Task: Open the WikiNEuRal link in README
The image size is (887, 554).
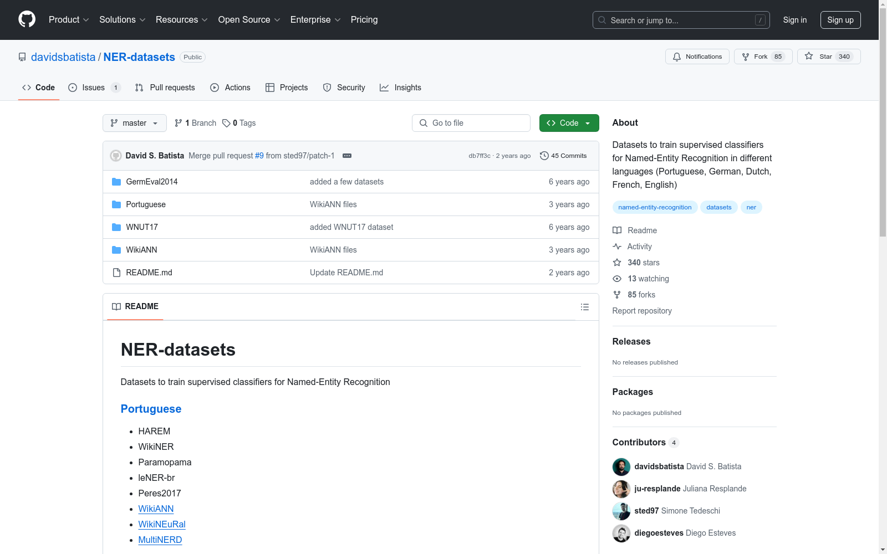Action: (x=162, y=524)
